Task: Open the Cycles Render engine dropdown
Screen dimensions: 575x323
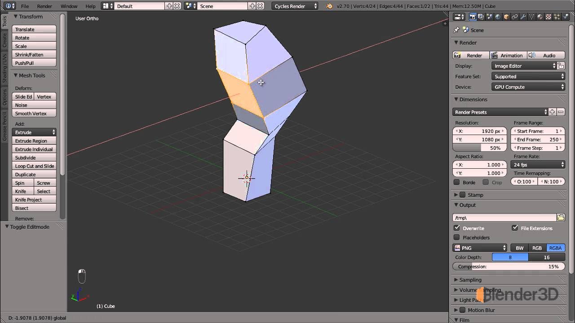Action: pyautogui.click(x=295, y=6)
